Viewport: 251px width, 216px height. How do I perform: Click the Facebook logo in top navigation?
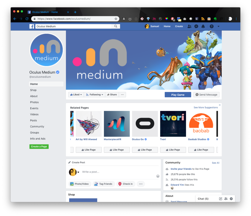pyautogui.click(x=32, y=26)
